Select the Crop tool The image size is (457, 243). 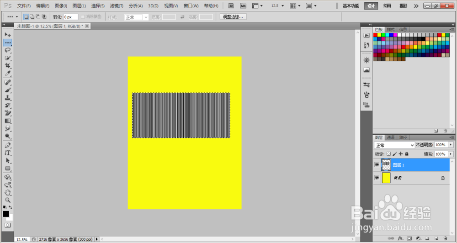[8, 66]
